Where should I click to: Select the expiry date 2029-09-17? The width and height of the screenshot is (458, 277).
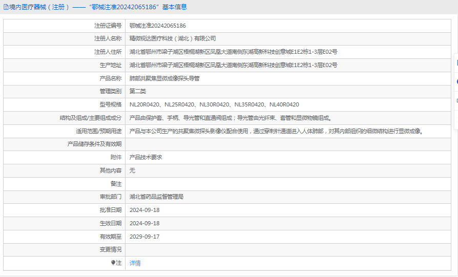(x=144, y=237)
